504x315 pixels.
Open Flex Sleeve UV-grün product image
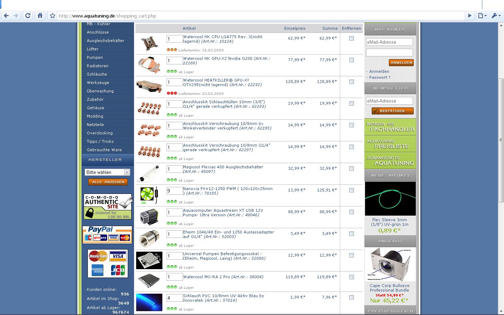tap(390, 198)
